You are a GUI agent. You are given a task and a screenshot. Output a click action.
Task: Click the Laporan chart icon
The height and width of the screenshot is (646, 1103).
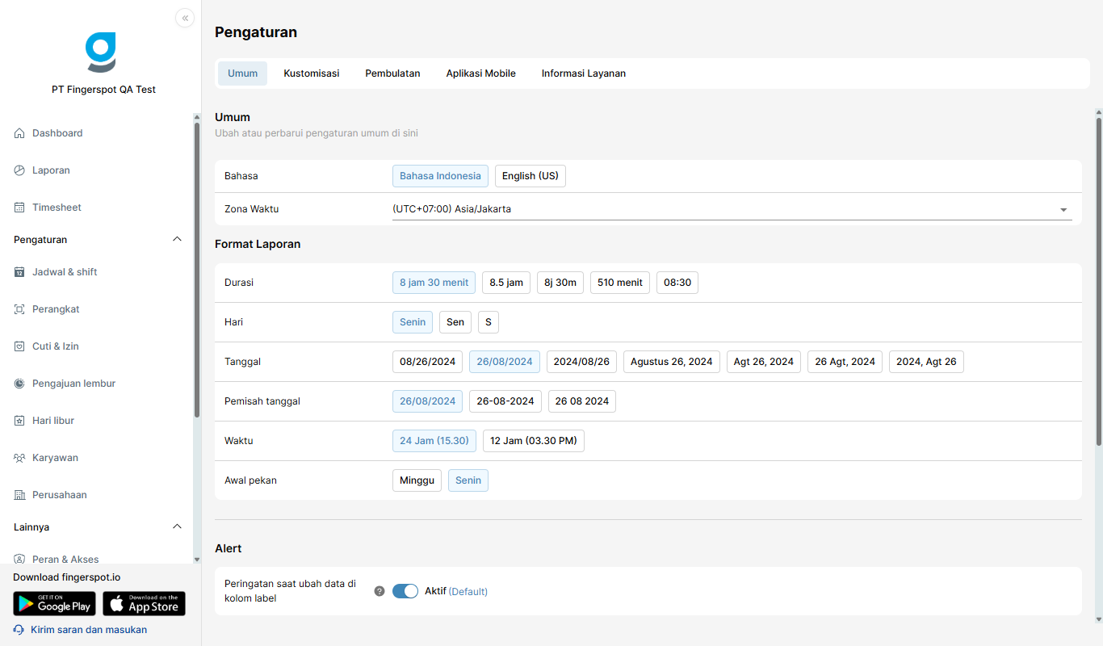(x=19, y=170)
